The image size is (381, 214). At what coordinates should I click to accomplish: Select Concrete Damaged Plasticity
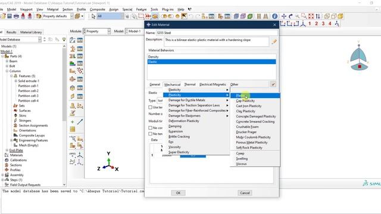tap(255, 117)
